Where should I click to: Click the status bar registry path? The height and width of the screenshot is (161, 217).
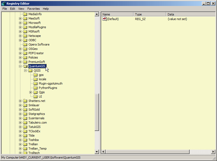[41, 157]
